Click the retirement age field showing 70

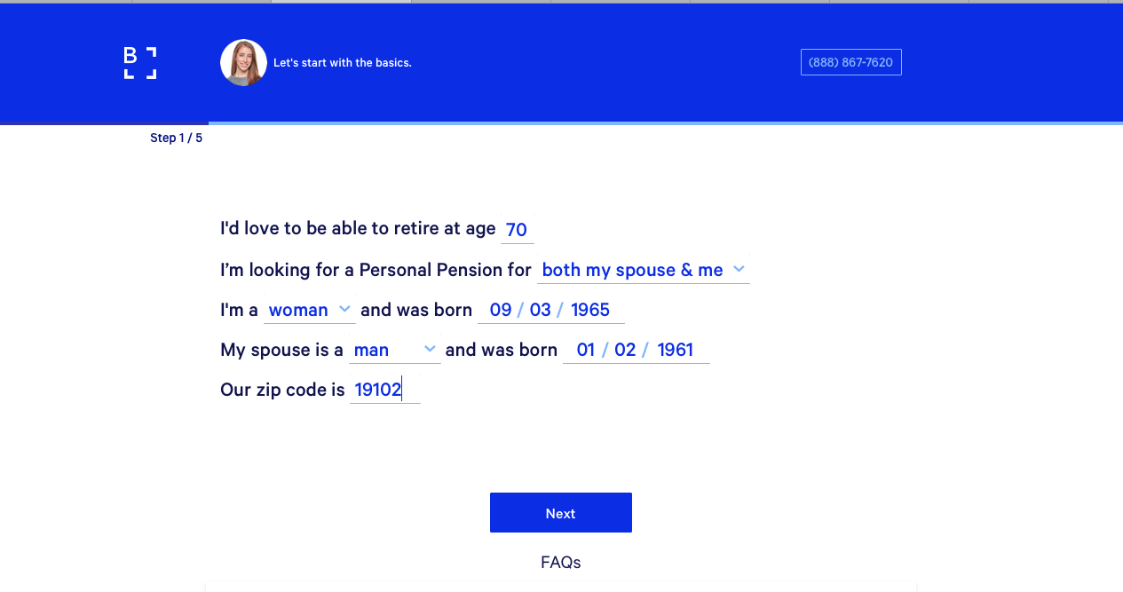517,230
